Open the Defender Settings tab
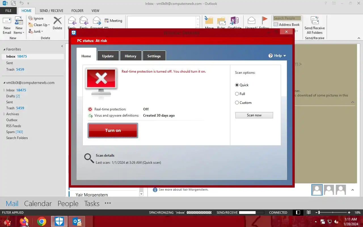The height and width of the screenshot is (227, 363). (x=154, y=56)
